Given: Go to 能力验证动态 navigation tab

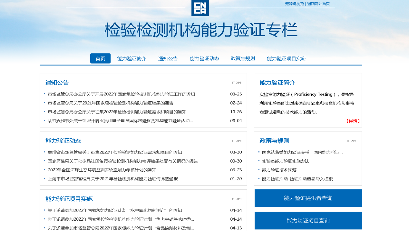Looking at the screenshot, I should point(204,58).
